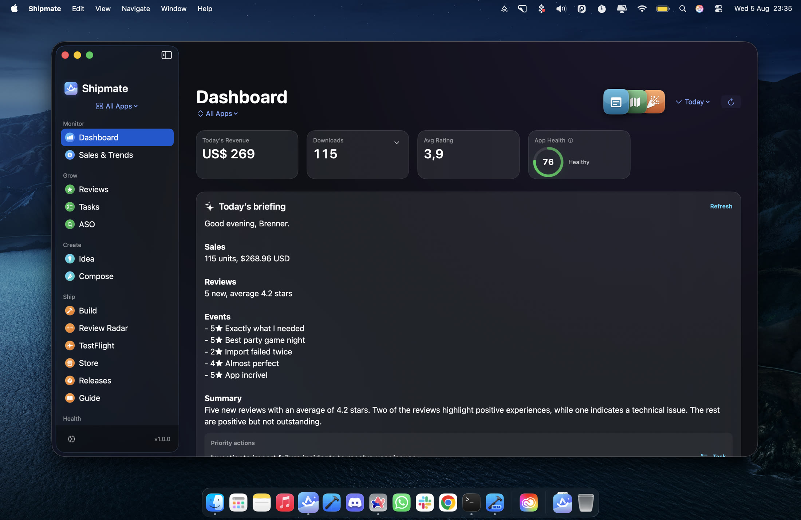Viewport: 801px width, 520px height.
Task: Click '115 units, $268.96 USD' sales text
Action: [247, 258]
